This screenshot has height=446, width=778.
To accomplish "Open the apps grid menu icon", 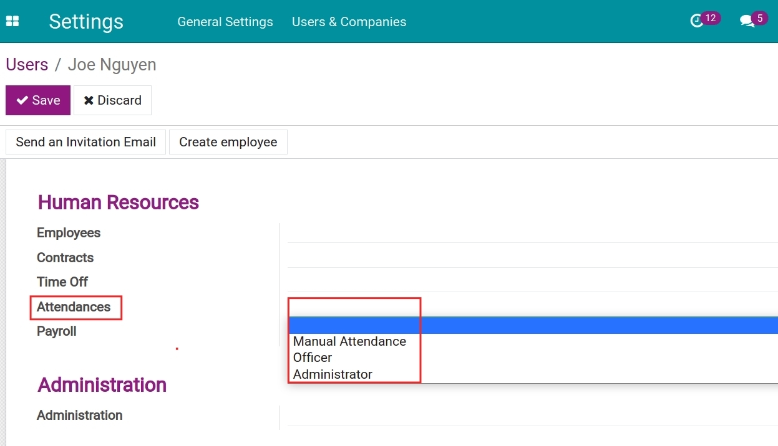I will pyautogui.click(x=12, y=21).
